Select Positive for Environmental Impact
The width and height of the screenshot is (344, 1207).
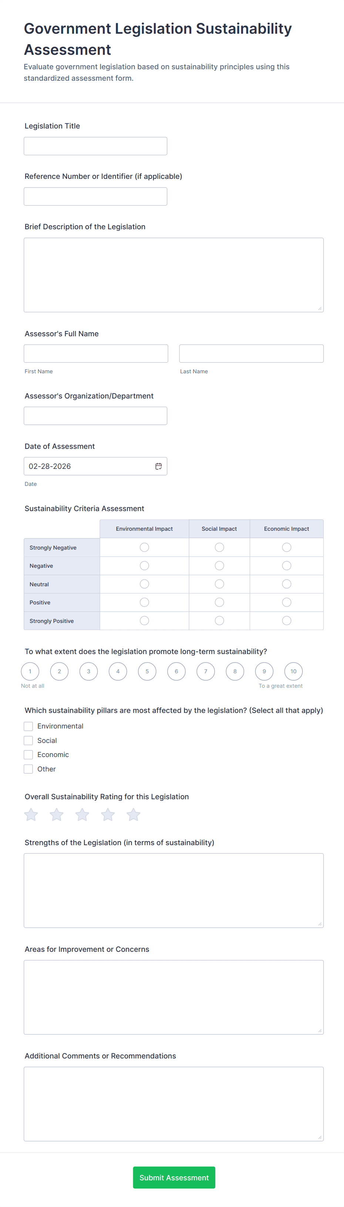(144, 602)
